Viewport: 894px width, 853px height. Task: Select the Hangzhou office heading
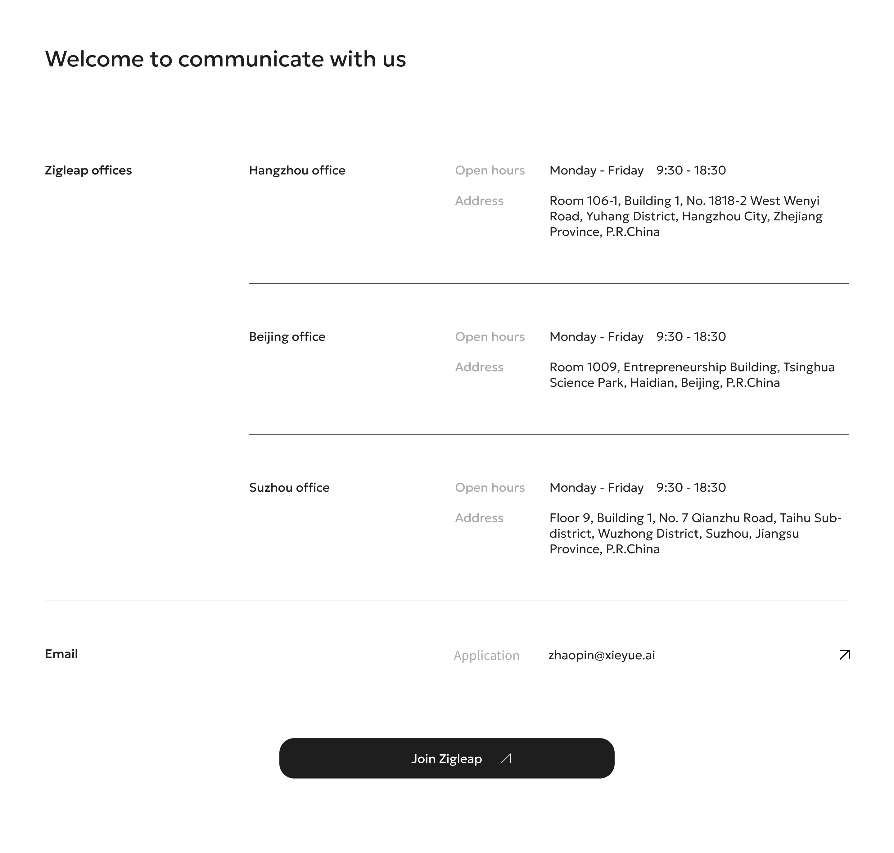tap(297, 170)
